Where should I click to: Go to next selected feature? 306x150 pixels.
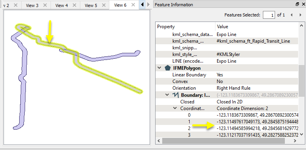tap(301, 15)
